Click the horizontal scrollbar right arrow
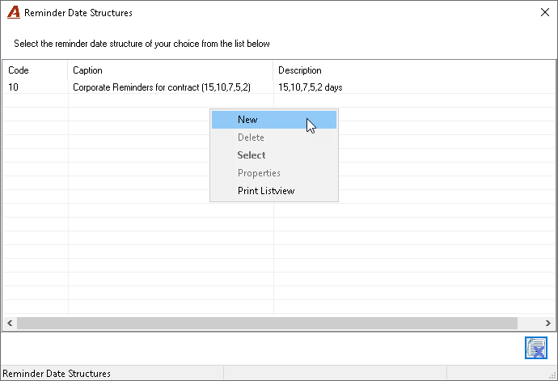Image resolution: width=558 pixels, height=381 pixels. pyautogui.click(x=548, y=324)
